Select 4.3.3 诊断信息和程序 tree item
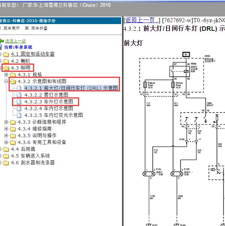The height and width of the screenshot is (226, 225). coord(42,122)
